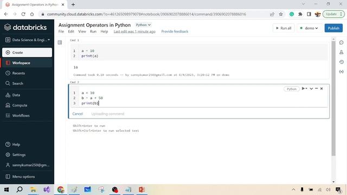Image resolution: width=347 pixels, height=195 pixels.
Task: Bookmark this page with the star icon
Action: (x=281, y=14)
